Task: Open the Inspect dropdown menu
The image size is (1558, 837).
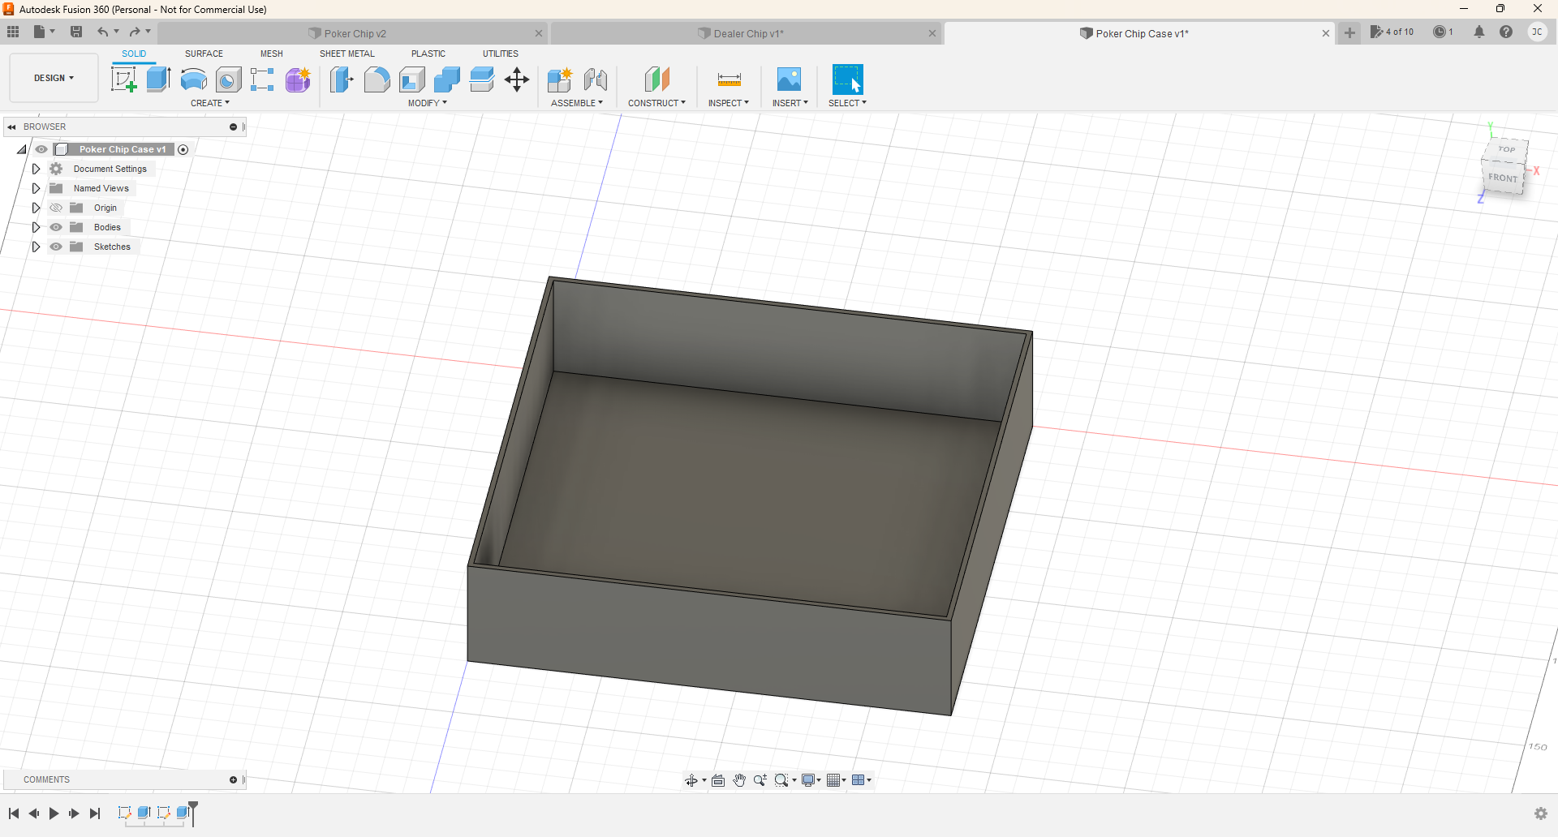Action: click(x=729, y=103)
